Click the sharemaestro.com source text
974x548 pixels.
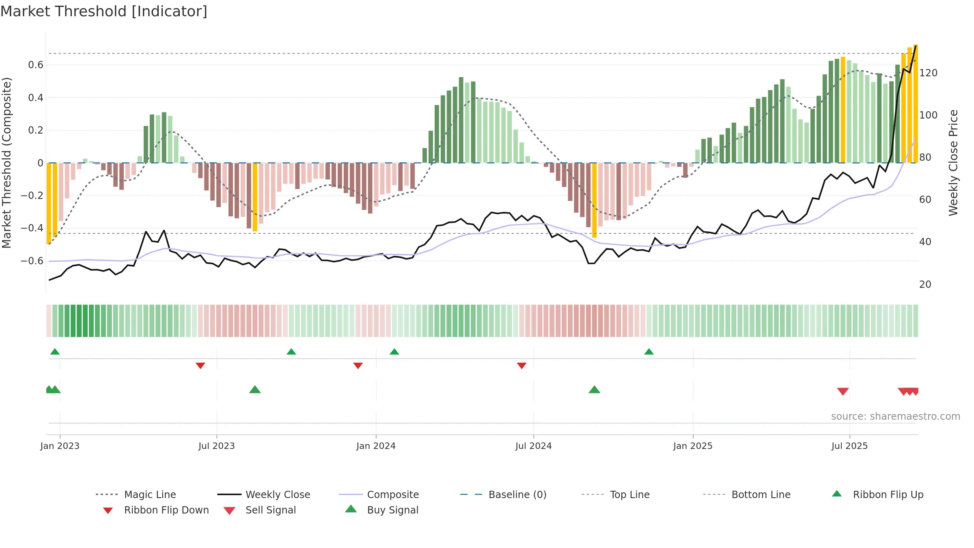[896, 416]
